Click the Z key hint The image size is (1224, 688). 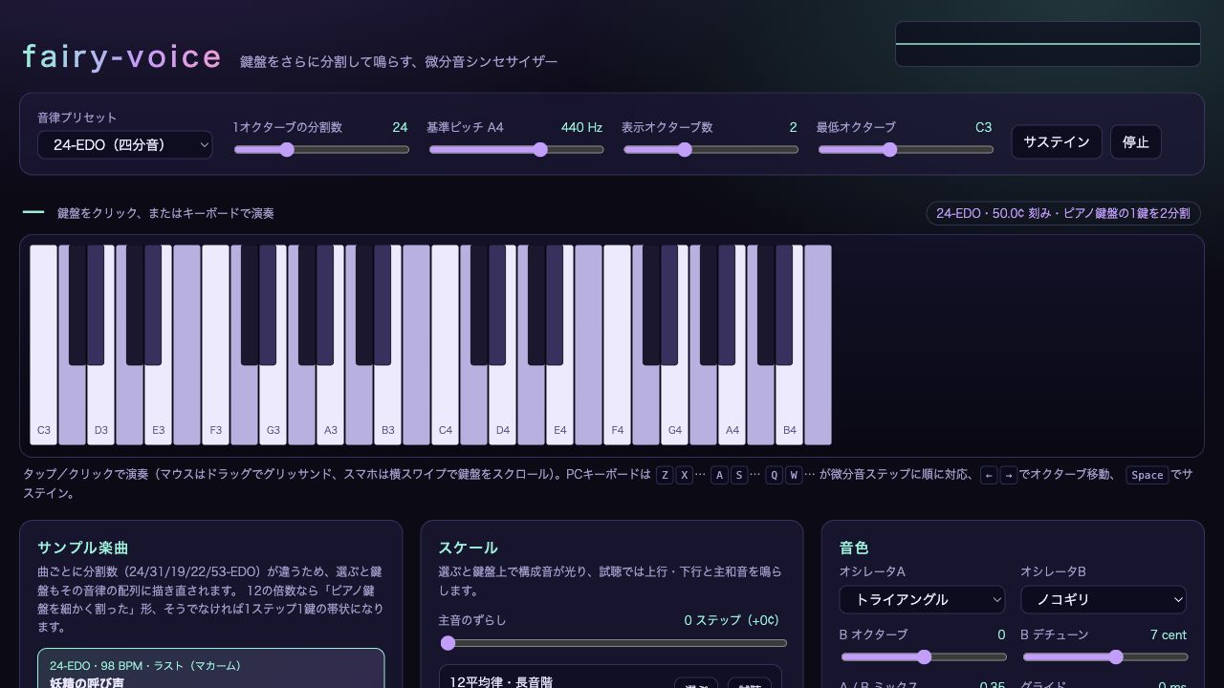[665, 475]
